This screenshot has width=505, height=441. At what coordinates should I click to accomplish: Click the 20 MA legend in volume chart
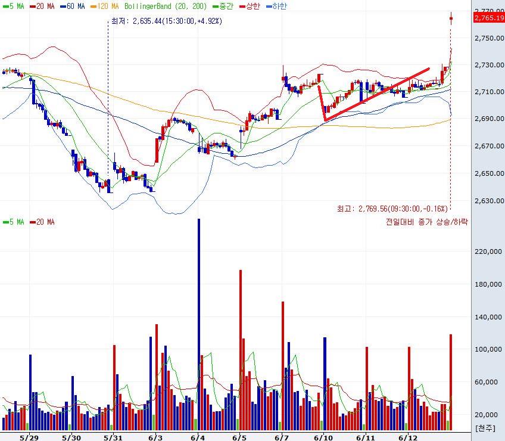click(42, 222)
